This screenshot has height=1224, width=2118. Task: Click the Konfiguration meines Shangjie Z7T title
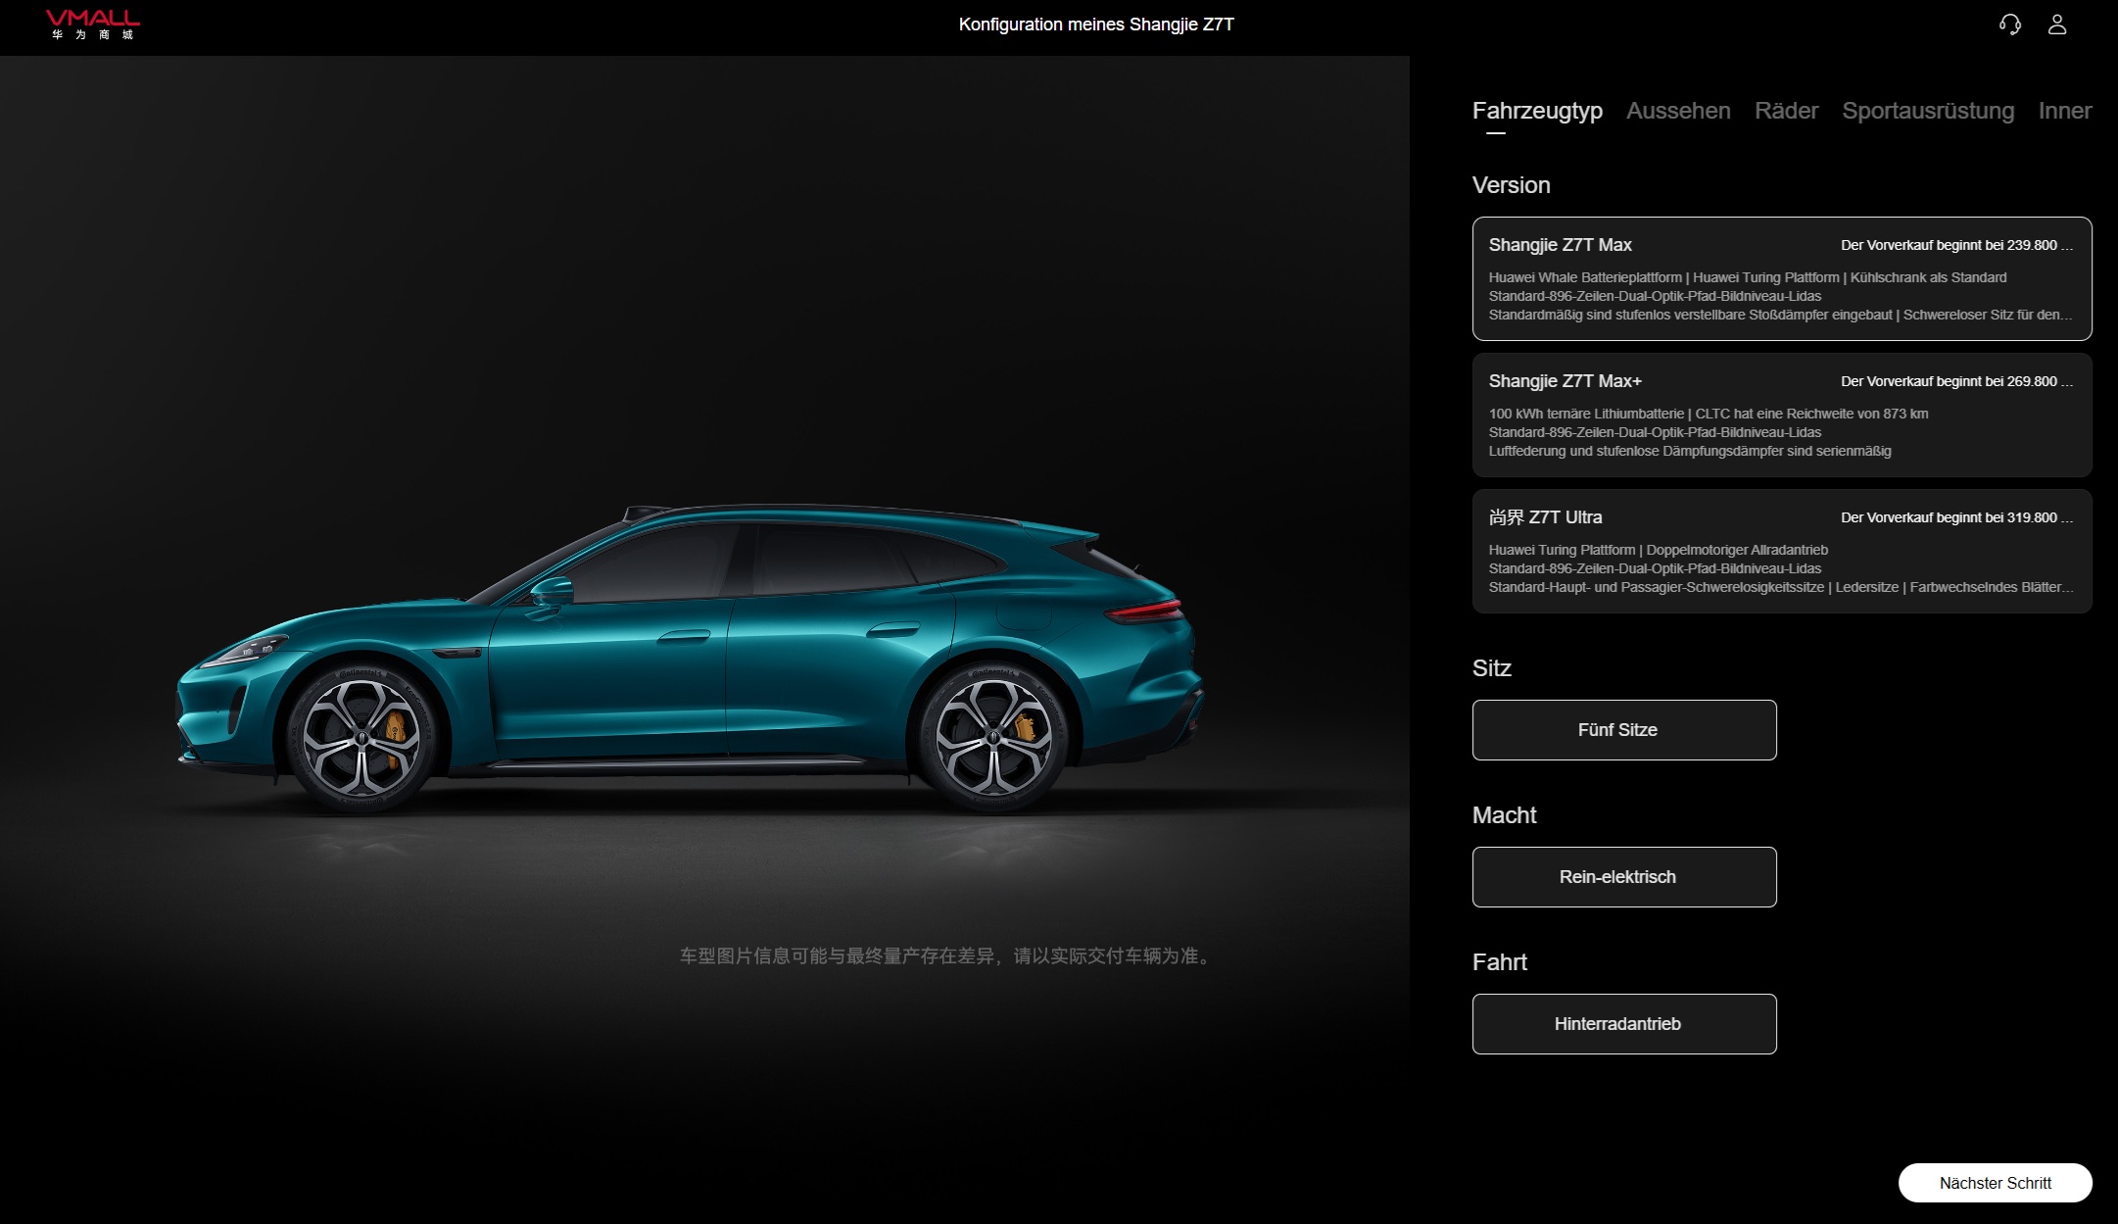[1095, 24]
